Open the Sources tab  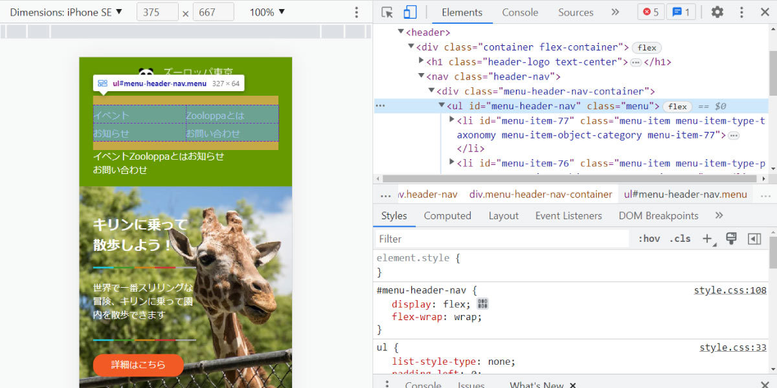pyautogui.click(x=576, y=12)
